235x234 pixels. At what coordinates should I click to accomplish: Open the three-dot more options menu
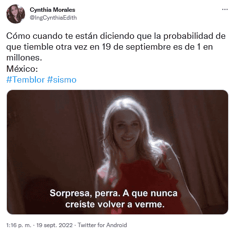click(x=225, y=9)
